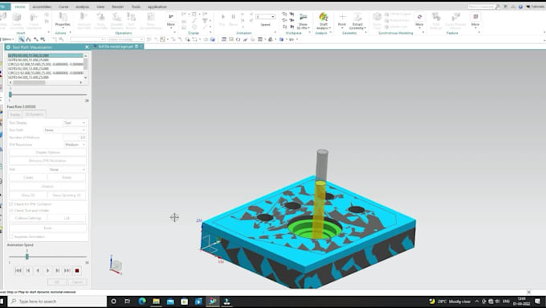546x308 pixels.
Task: Open the Assemblies ribbon tab
Action: [x=42, y=6]
